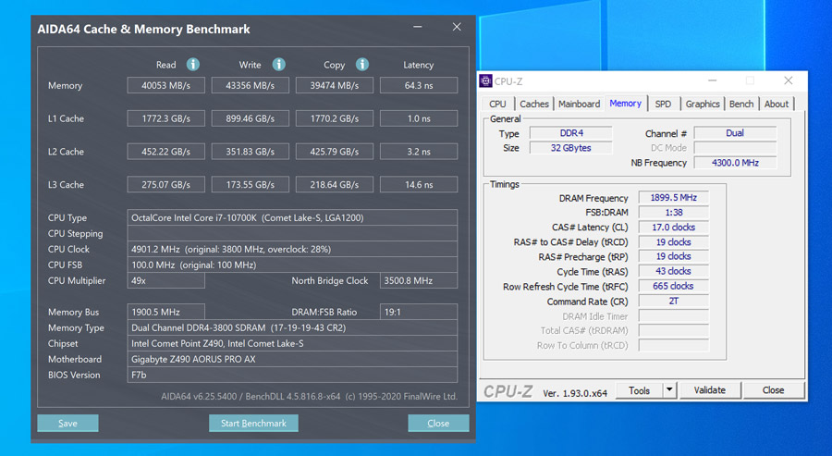Click North Bridge Clock value 3500.8 MHz
This screenshot has height=456, width=832.
tap(419, 280)
